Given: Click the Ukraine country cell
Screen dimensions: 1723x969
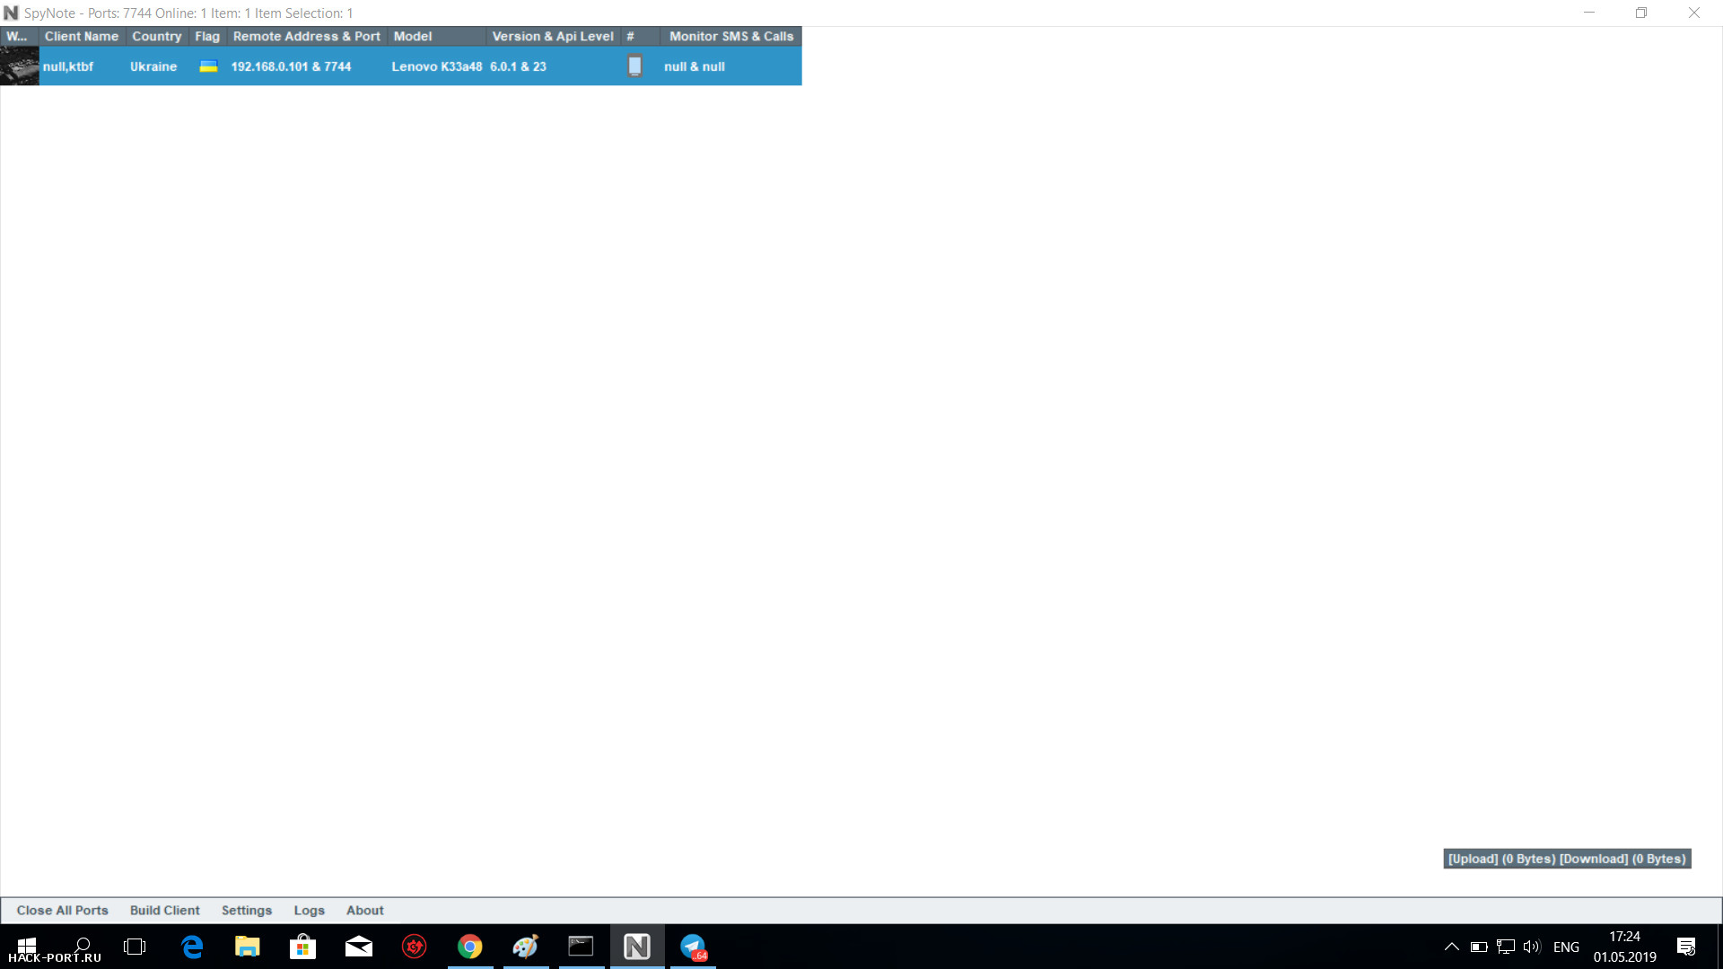Looking at the screenshot, I should [153, 66].
